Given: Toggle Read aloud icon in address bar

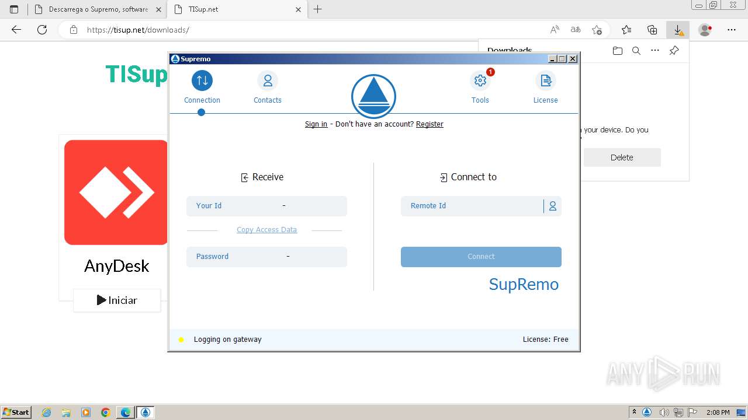Looking at the screenshot, I should click(x=555, y=30).
